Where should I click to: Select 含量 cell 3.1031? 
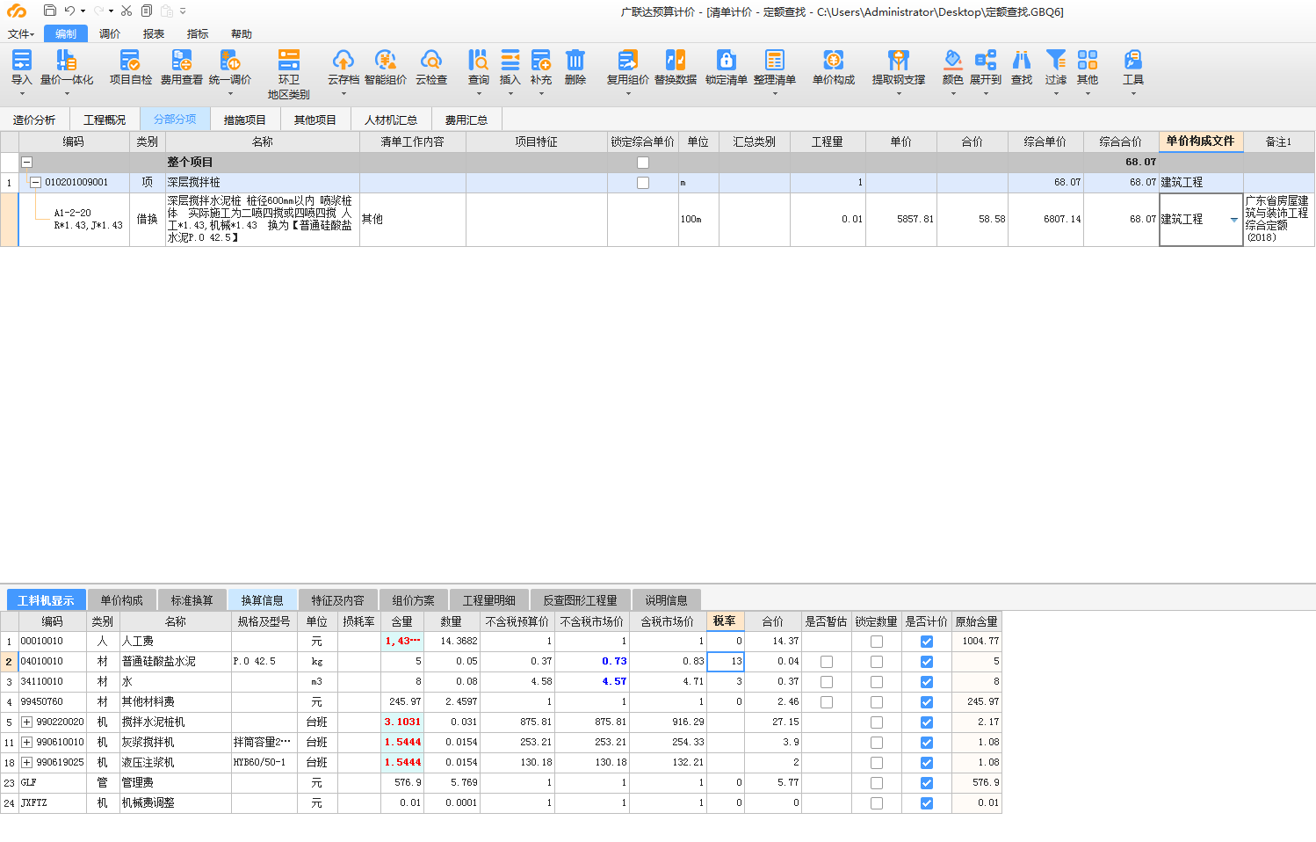click(x=402, y=722)
